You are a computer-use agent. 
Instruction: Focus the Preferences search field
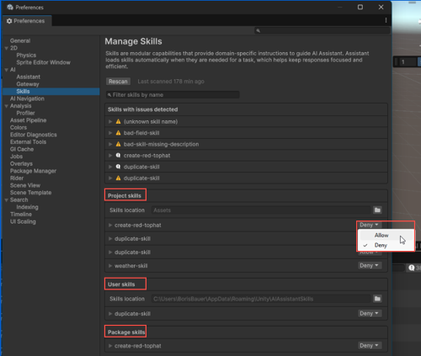click(322, 30)
